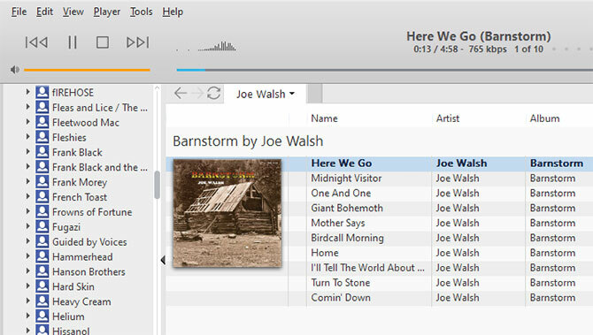Skip to the next track
This screenshot has height=335, width=593.
(138, 42)
